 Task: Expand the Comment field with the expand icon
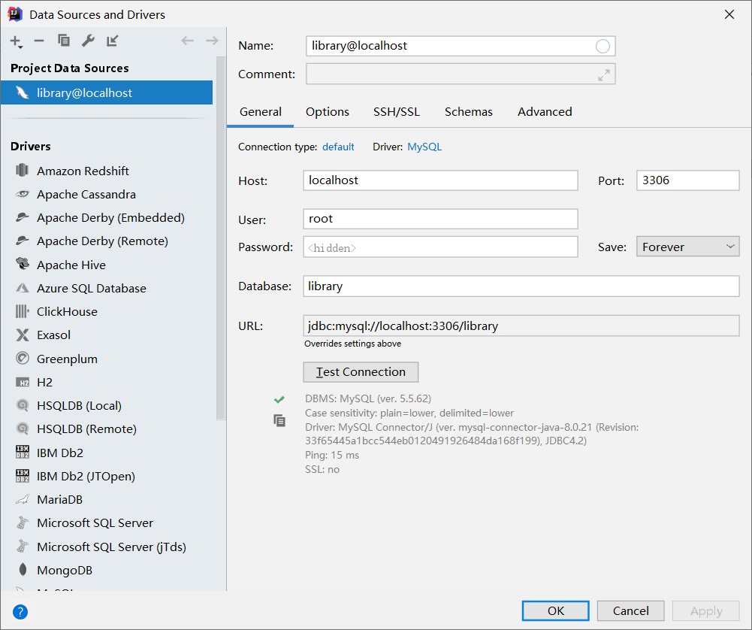pyautogui.click(x=604, y=75)
